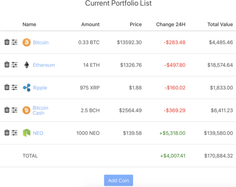Select the -$160.02 change value

(175, 88)
